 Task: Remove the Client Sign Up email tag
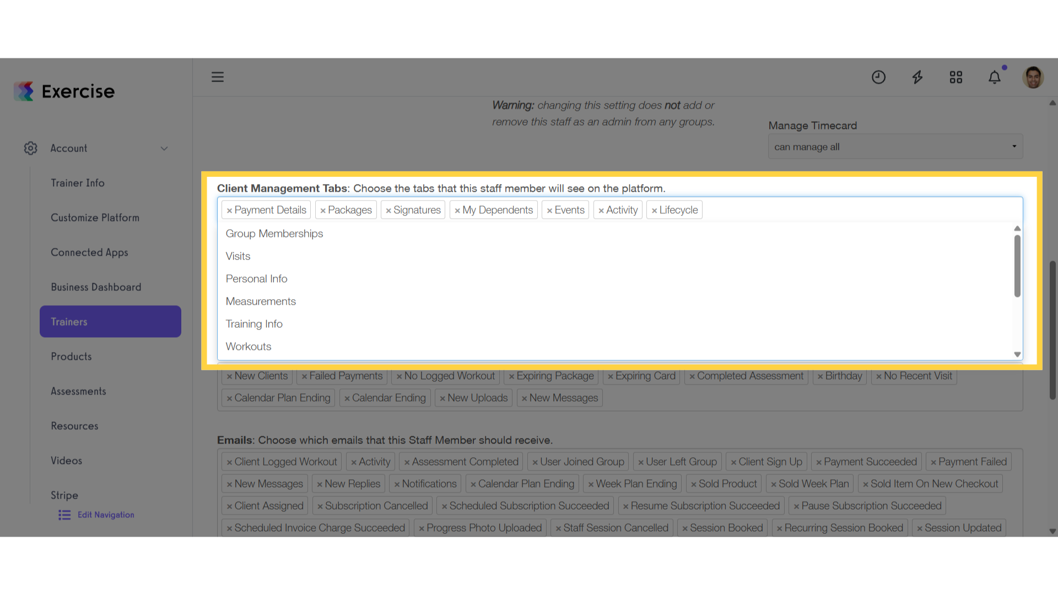pyautogui.click(x=733, y=462)
